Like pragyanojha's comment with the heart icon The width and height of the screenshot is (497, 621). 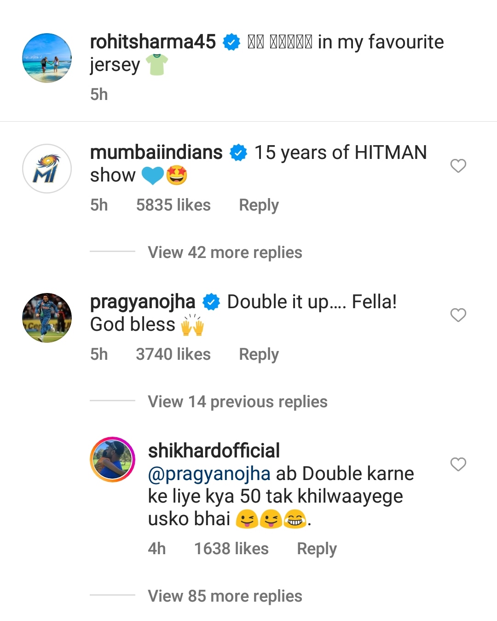[458, 315]
